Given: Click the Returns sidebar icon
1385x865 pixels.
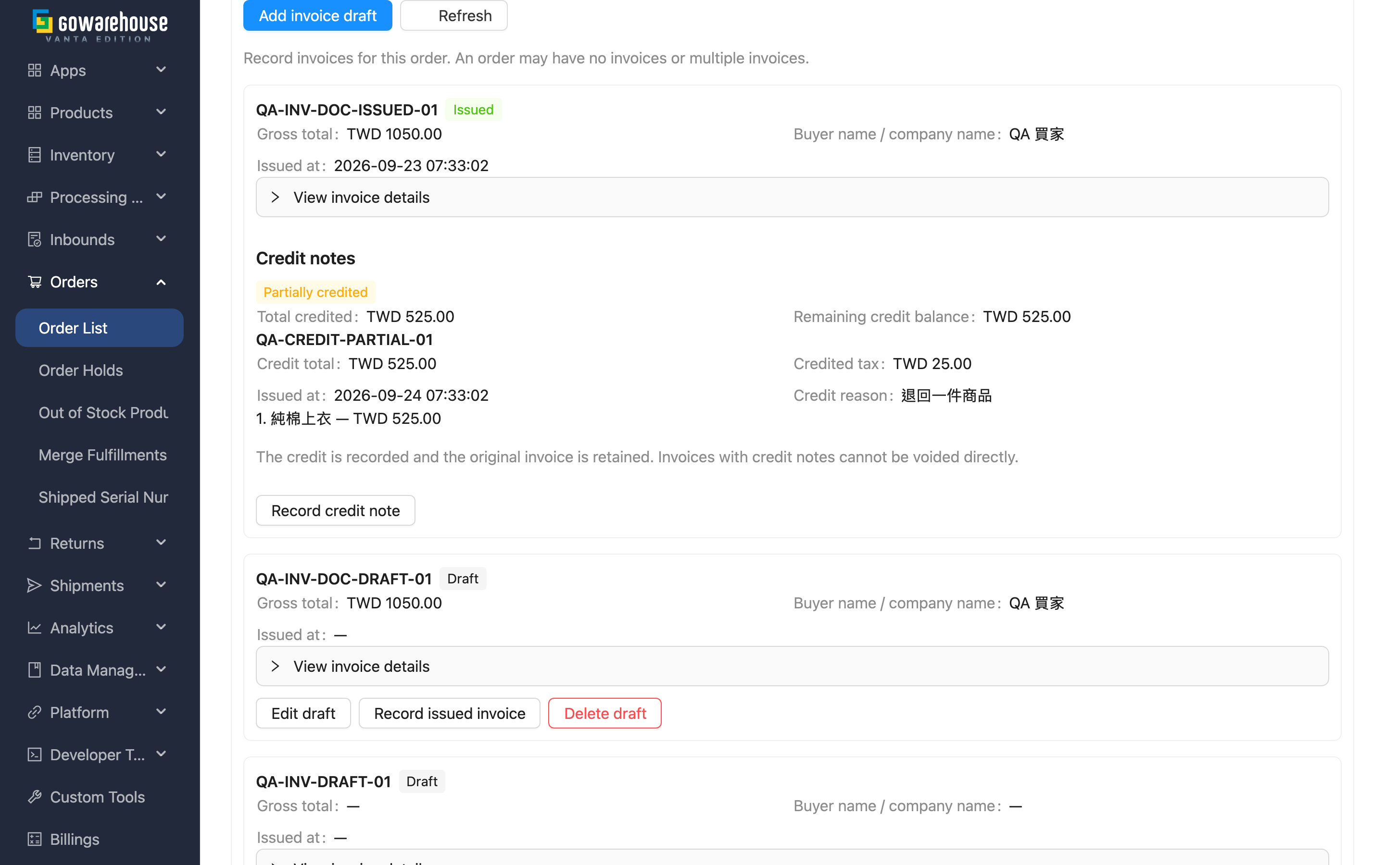Looking at the screenshot, I should 34,544.
